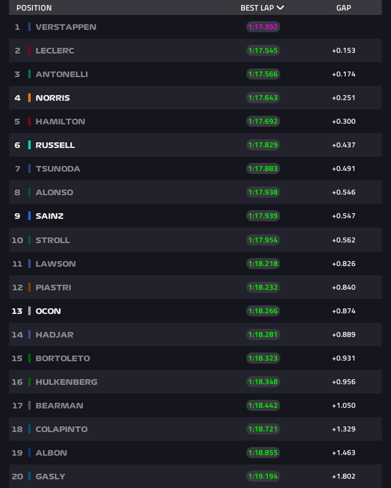Screen dimensions: 391x488
Task: Click Hamilton's 1:17.692 lap time badge
Action: tap(263, 121)
